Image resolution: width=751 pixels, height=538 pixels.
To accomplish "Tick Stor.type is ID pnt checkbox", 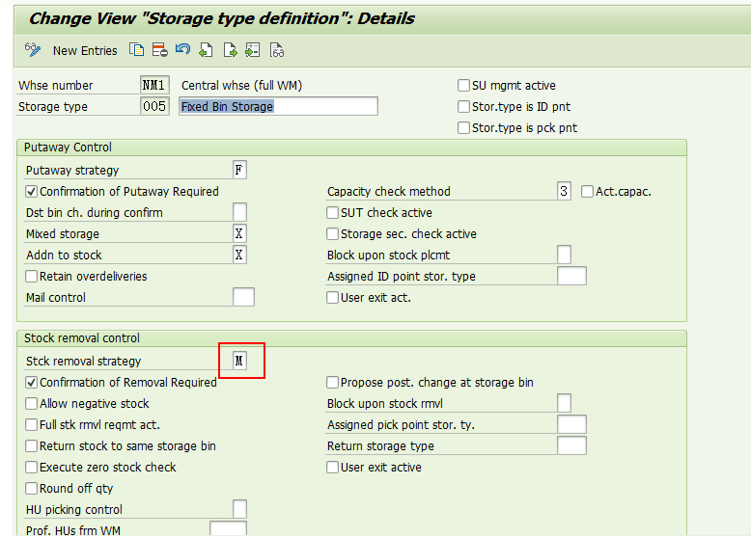I will pyautogui.click(x=463, y=107).
